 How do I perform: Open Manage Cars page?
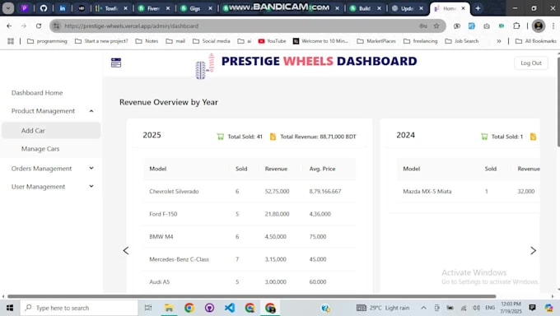40,149
